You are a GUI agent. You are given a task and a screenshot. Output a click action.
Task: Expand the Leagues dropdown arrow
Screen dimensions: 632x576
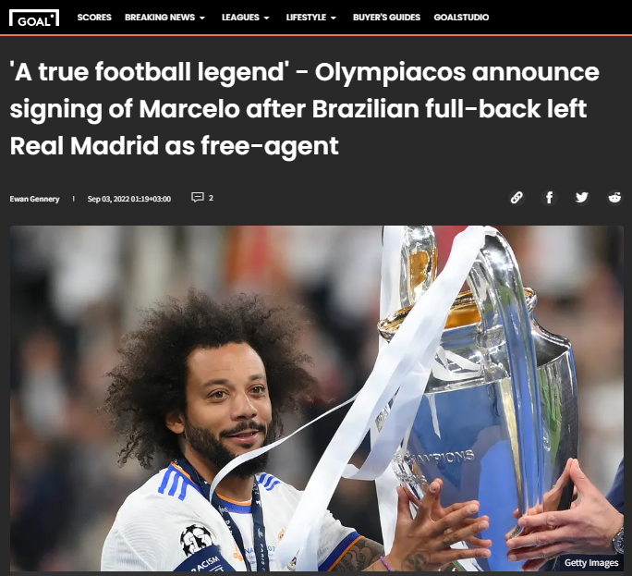click(x=266, y=18)
